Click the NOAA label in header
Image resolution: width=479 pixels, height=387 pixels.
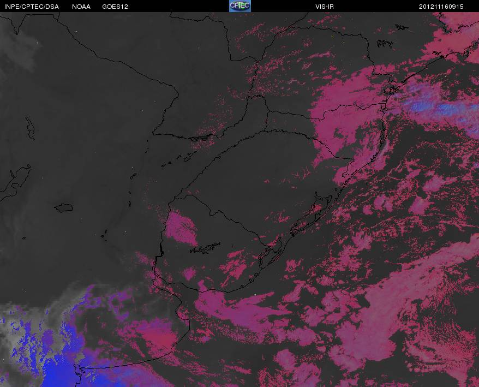click(81, 7)
